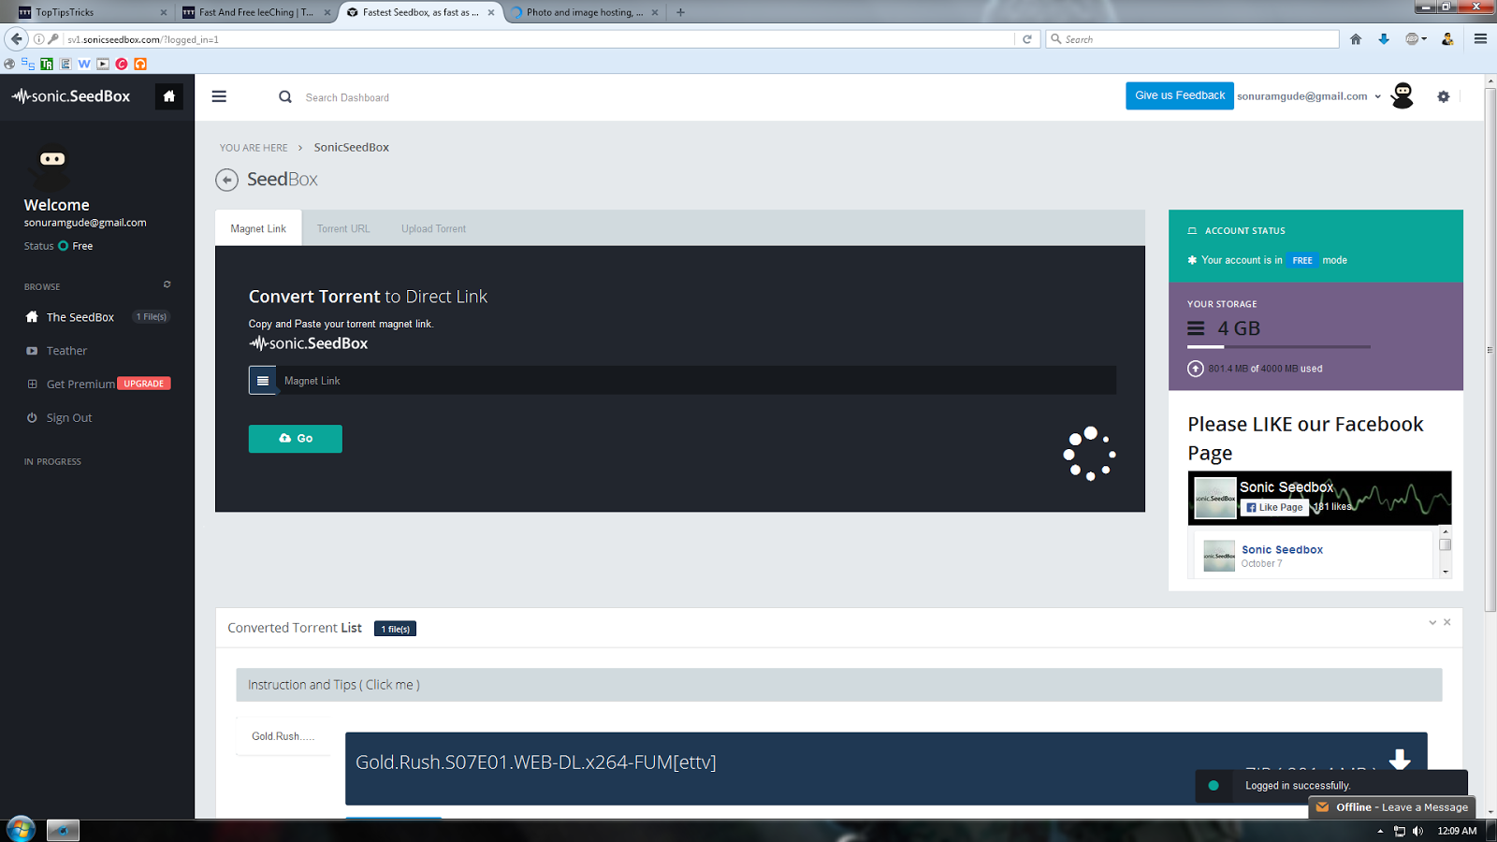Click the green TR bookmark icon

[47, 64]
